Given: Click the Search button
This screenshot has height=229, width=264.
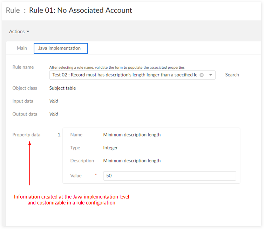Looking at the screenshot, I should (232, 75).
